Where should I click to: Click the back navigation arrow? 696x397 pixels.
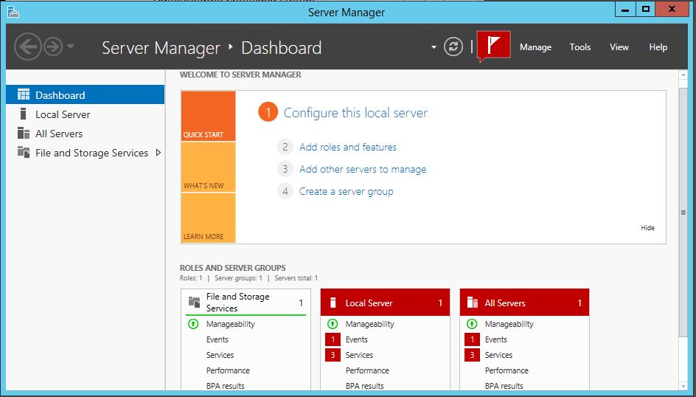[27, 46]
